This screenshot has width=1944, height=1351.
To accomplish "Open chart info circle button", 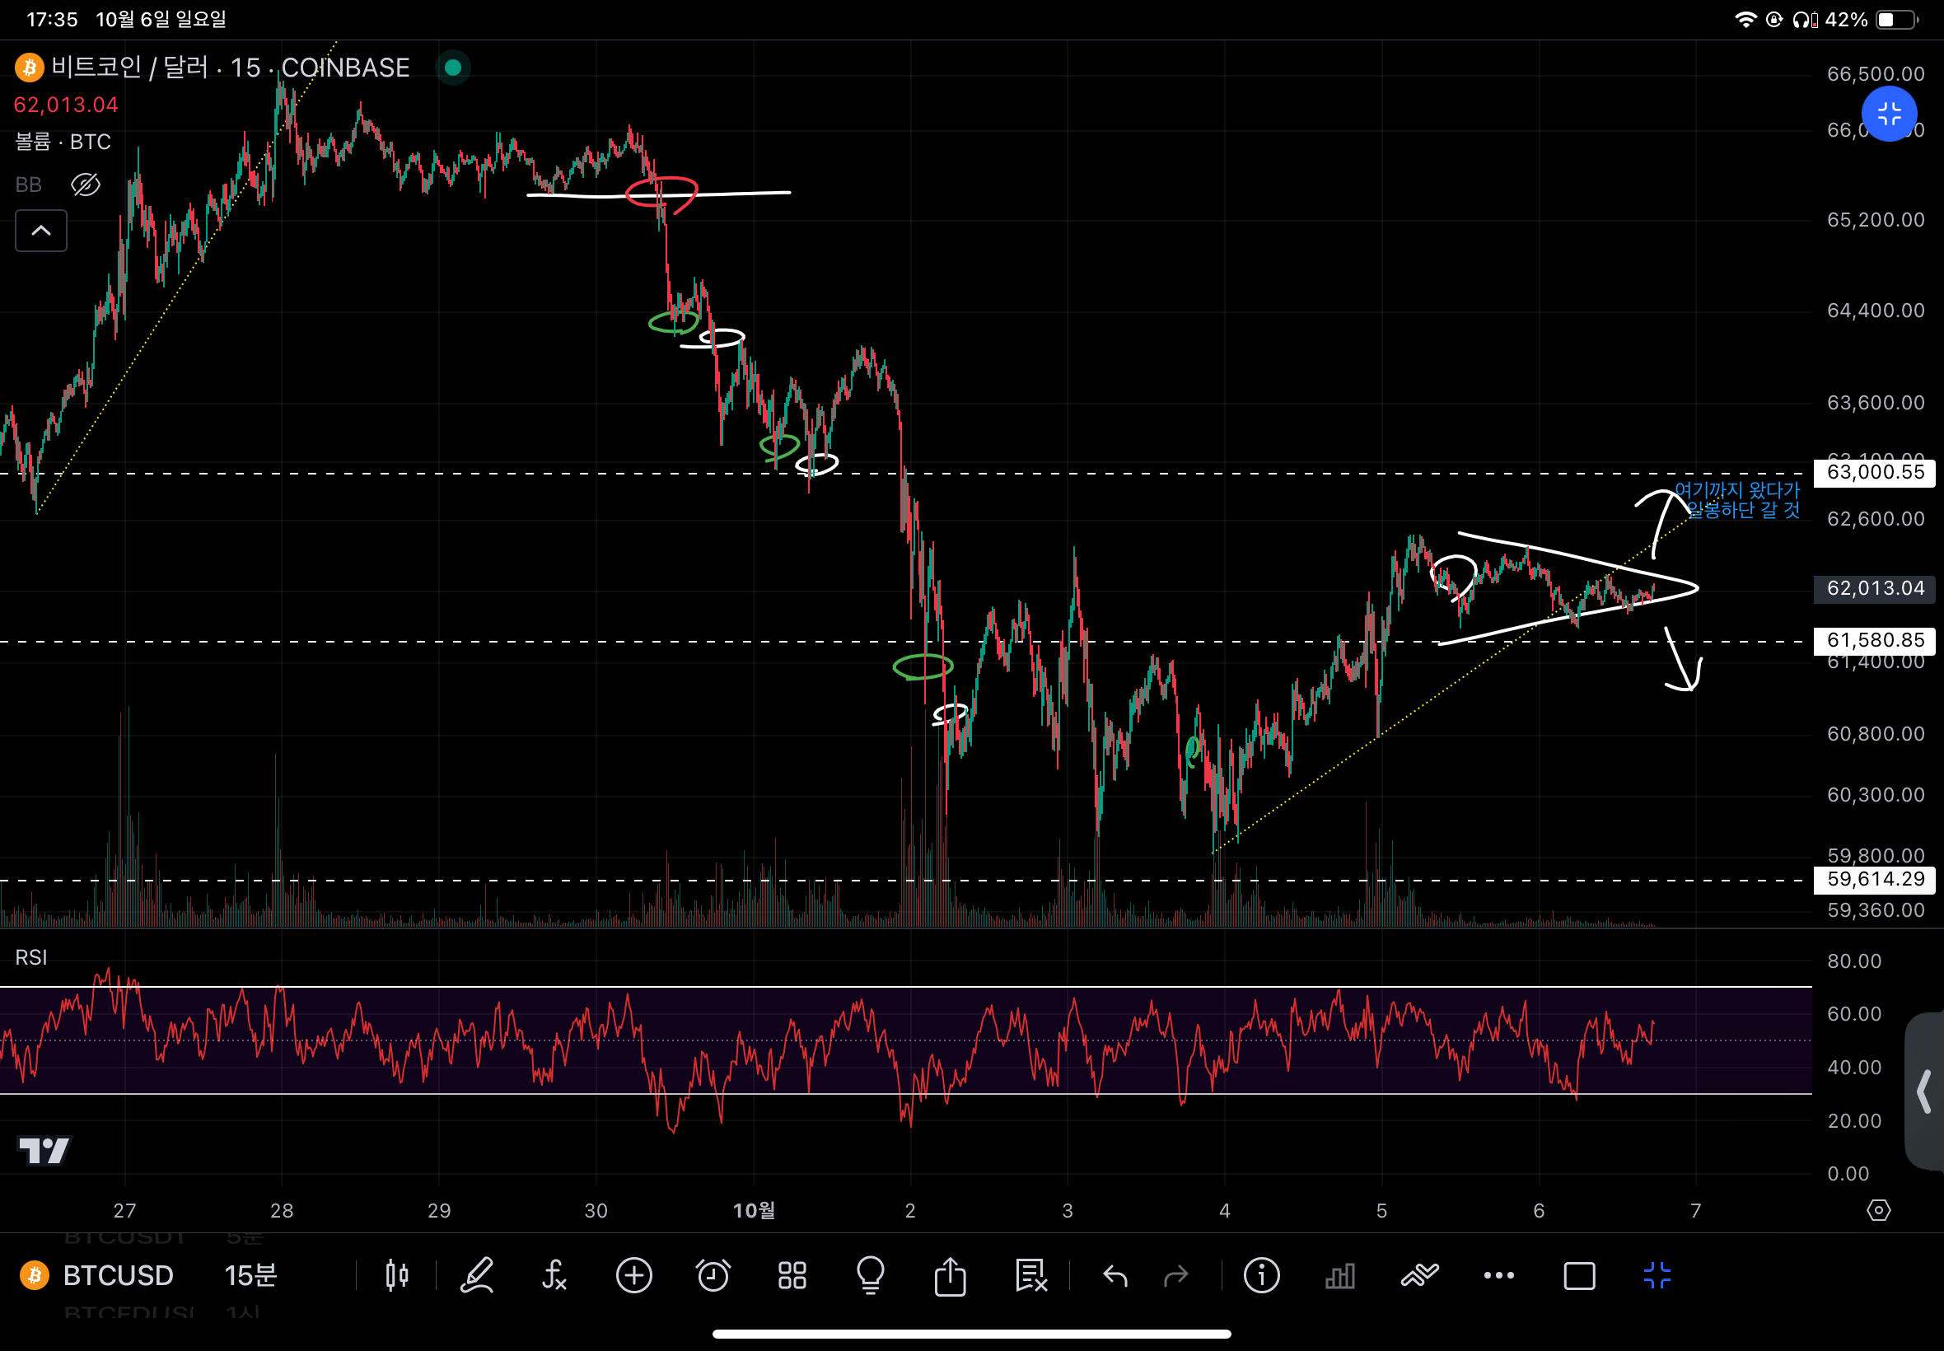I will [x=1261, y=1275].
